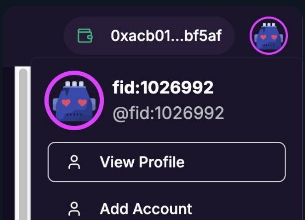The height and width of the screenshot is (220, 305).
Task: Click the large robot avatar in the dropdown
Action: click(74, 100)
